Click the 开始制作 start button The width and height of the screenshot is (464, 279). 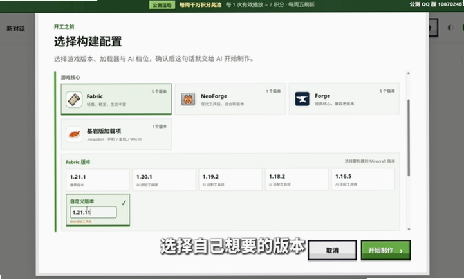coord(385,250)
